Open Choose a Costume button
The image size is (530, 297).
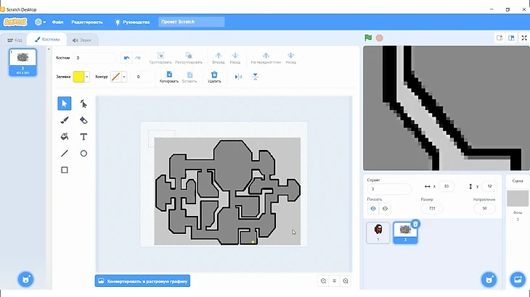tap(25, 279)
